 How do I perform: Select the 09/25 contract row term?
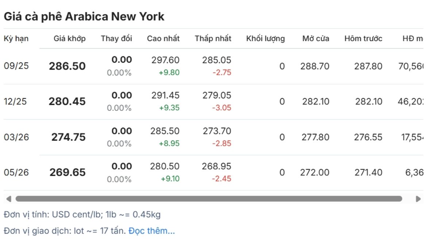pos(16,66)
